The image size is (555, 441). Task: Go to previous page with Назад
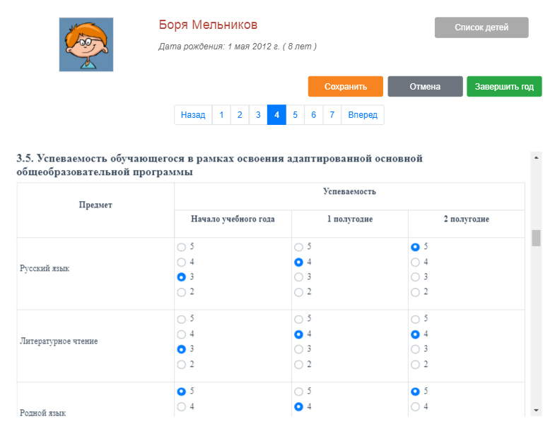193,115
